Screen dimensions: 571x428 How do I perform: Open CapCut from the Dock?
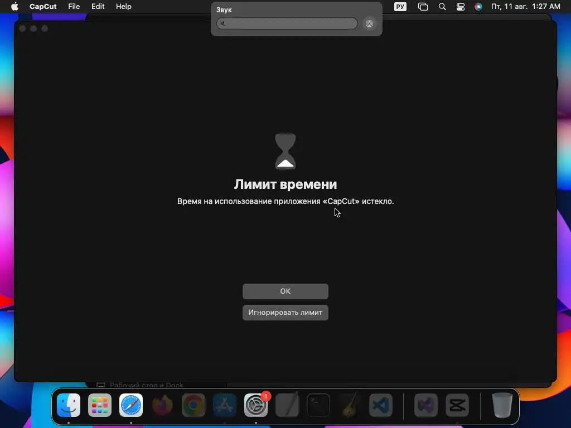(457, 405)
